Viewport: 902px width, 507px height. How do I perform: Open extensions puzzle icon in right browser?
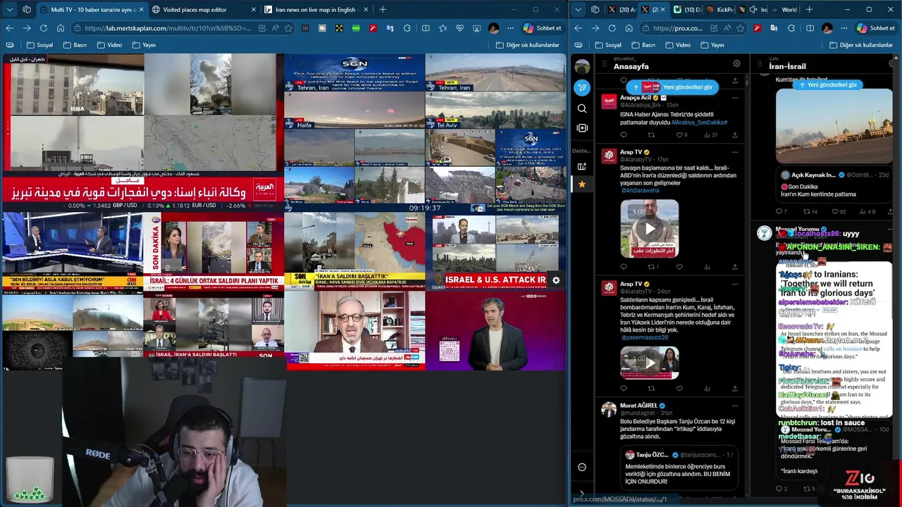[x=791, y=28]
